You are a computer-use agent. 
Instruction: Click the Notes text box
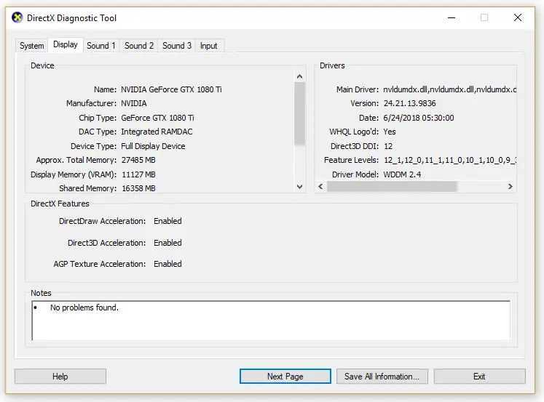(x=271, y=321)
